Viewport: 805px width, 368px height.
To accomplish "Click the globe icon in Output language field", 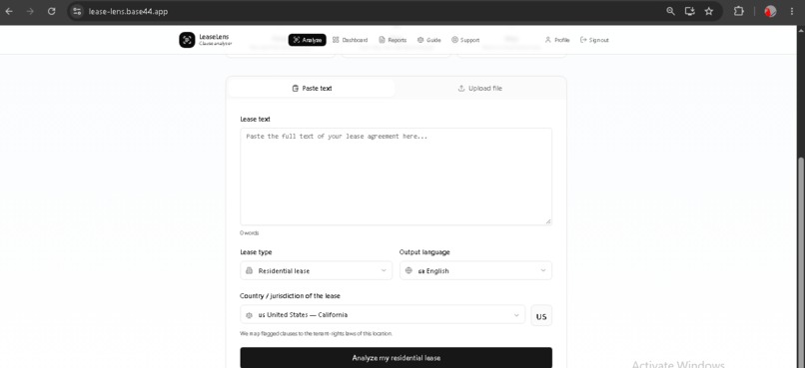I will [408, 270].
